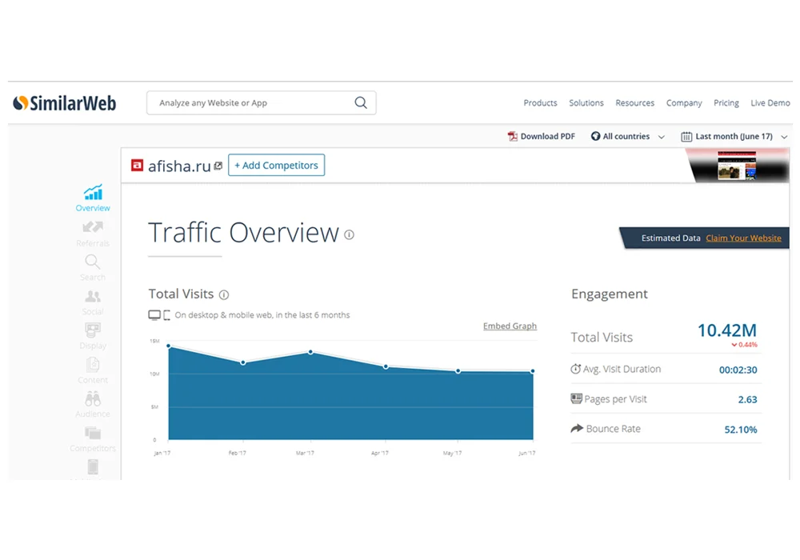Image resolution: width=800 pixels, height=560 pixels.
Task: Click the Embed Graph link
Action: (x=510, y=326)
